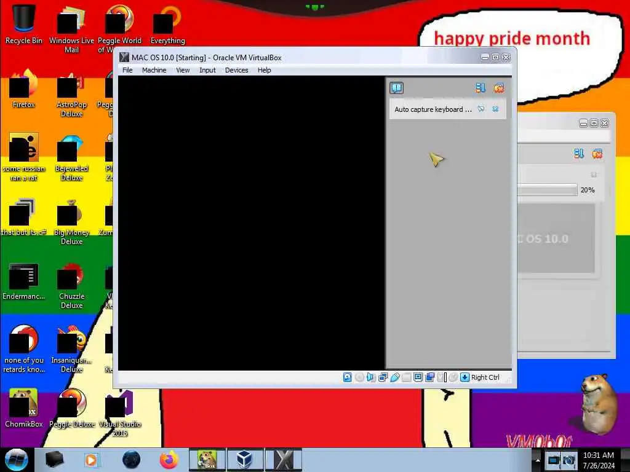Select the Endermanc... desktop icon
Screen dimensions: 630x472
point(24,281)
